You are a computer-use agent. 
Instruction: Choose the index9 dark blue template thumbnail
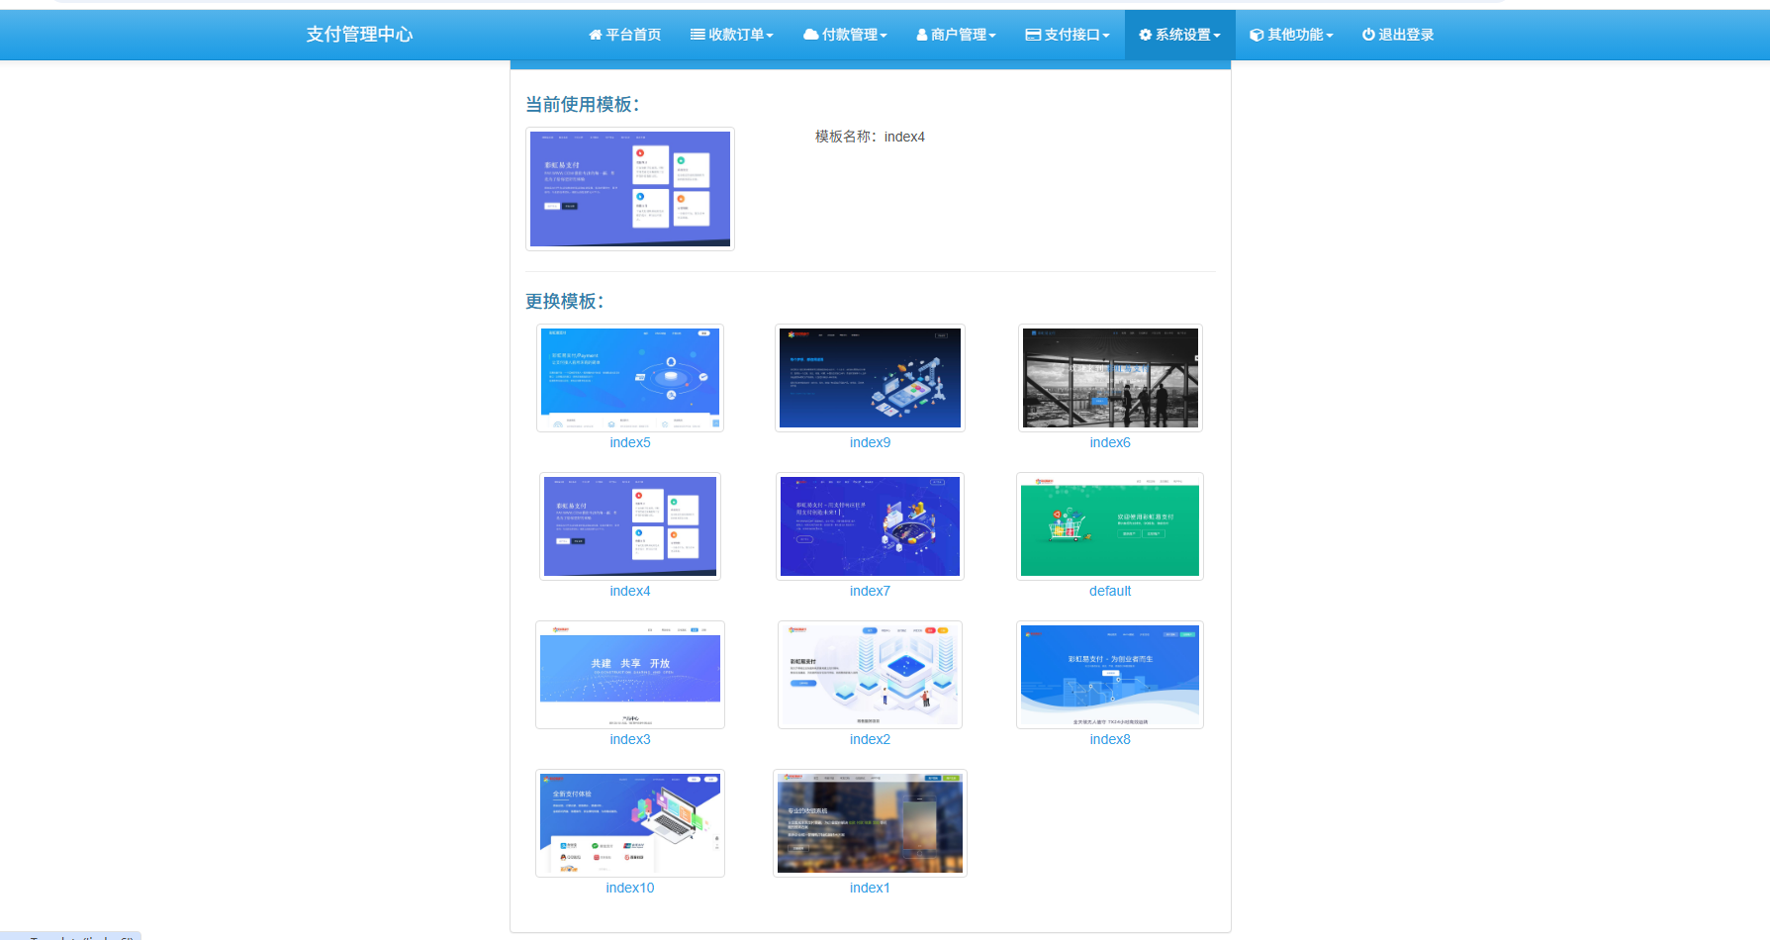pyautogui.click(x=870, y=378)
